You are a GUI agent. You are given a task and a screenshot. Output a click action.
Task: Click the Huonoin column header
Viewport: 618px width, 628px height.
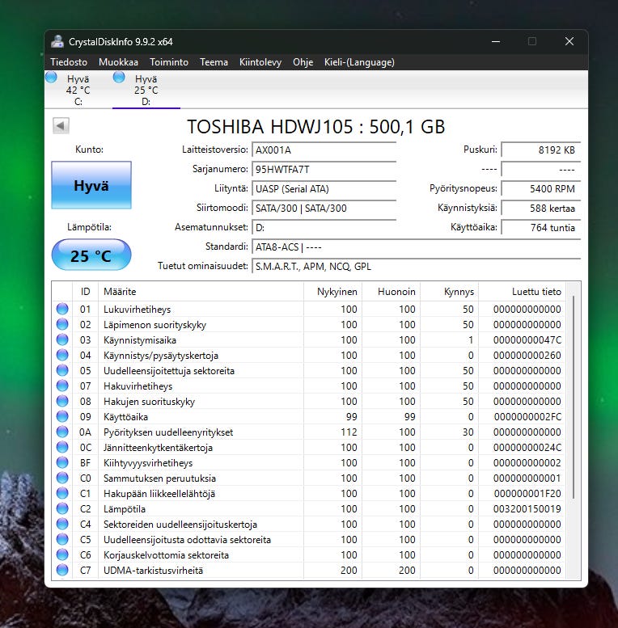click(392, 292)
